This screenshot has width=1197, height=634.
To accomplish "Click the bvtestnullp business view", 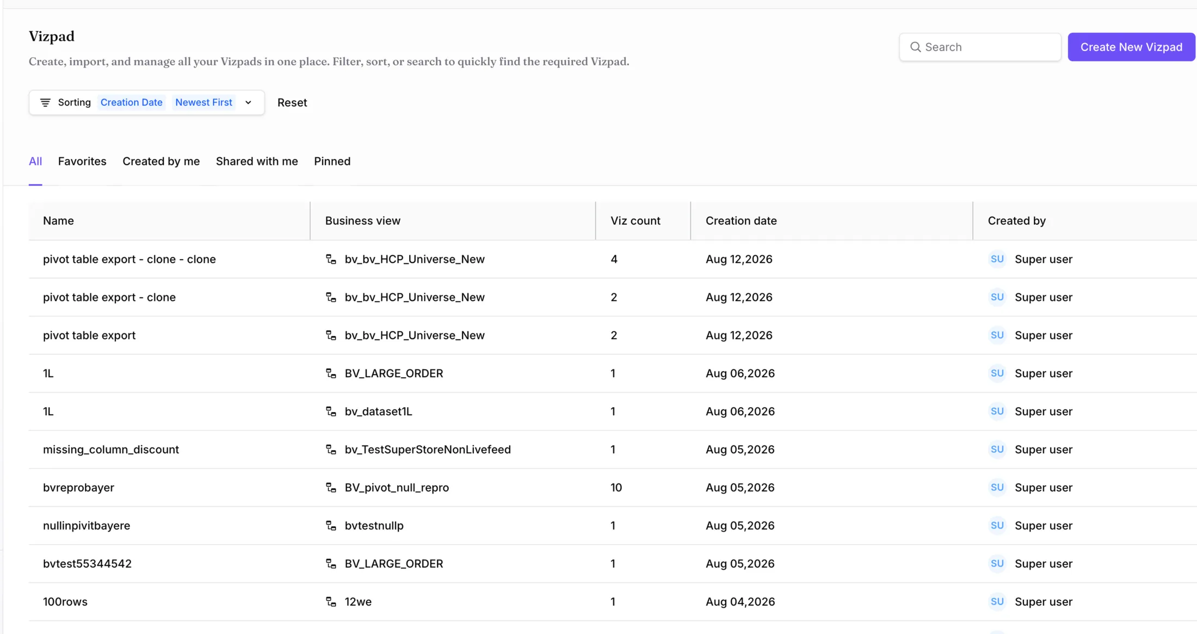I will point(374,526).
